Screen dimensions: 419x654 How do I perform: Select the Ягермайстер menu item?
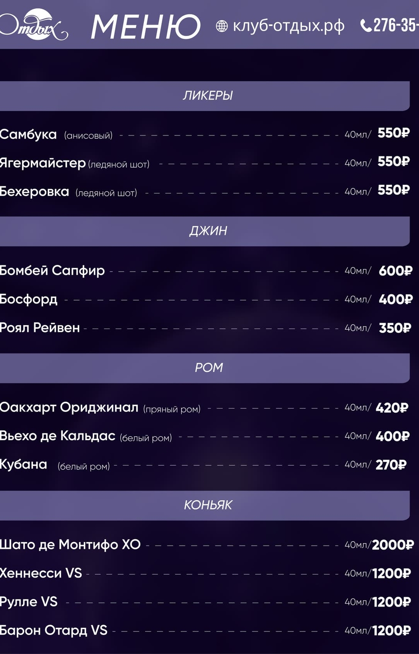pyautogui.click(x=43, y=163)
